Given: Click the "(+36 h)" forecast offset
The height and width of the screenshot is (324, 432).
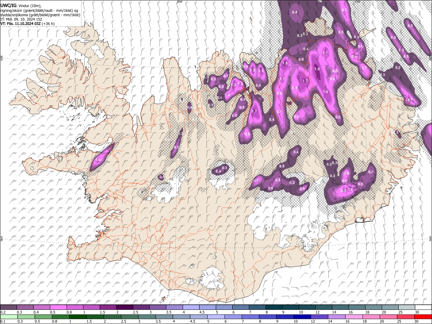Looking at the screenshot, I should pyautogui.click(x=48, y=24).
